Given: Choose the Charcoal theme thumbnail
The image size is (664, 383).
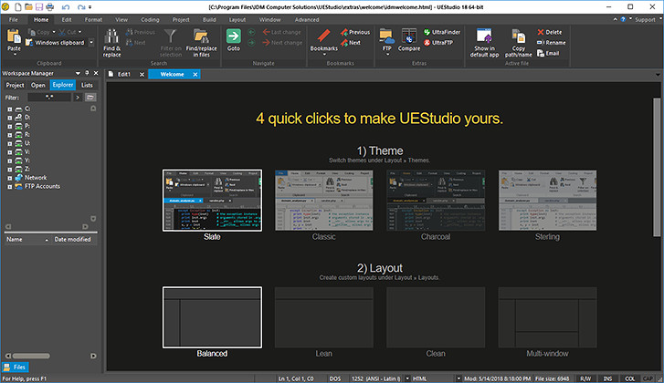Looking at the screenshot, I should coord(436,201).
